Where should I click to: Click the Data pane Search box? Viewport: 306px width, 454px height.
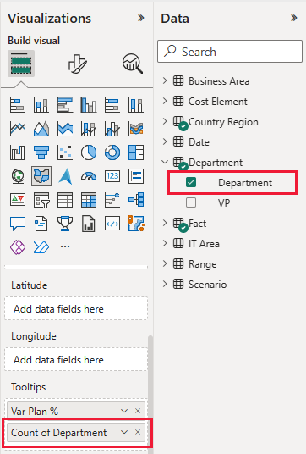[230, 52]
